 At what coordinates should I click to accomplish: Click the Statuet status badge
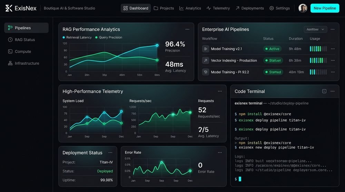pyautogui.click(x=273, y=60)
